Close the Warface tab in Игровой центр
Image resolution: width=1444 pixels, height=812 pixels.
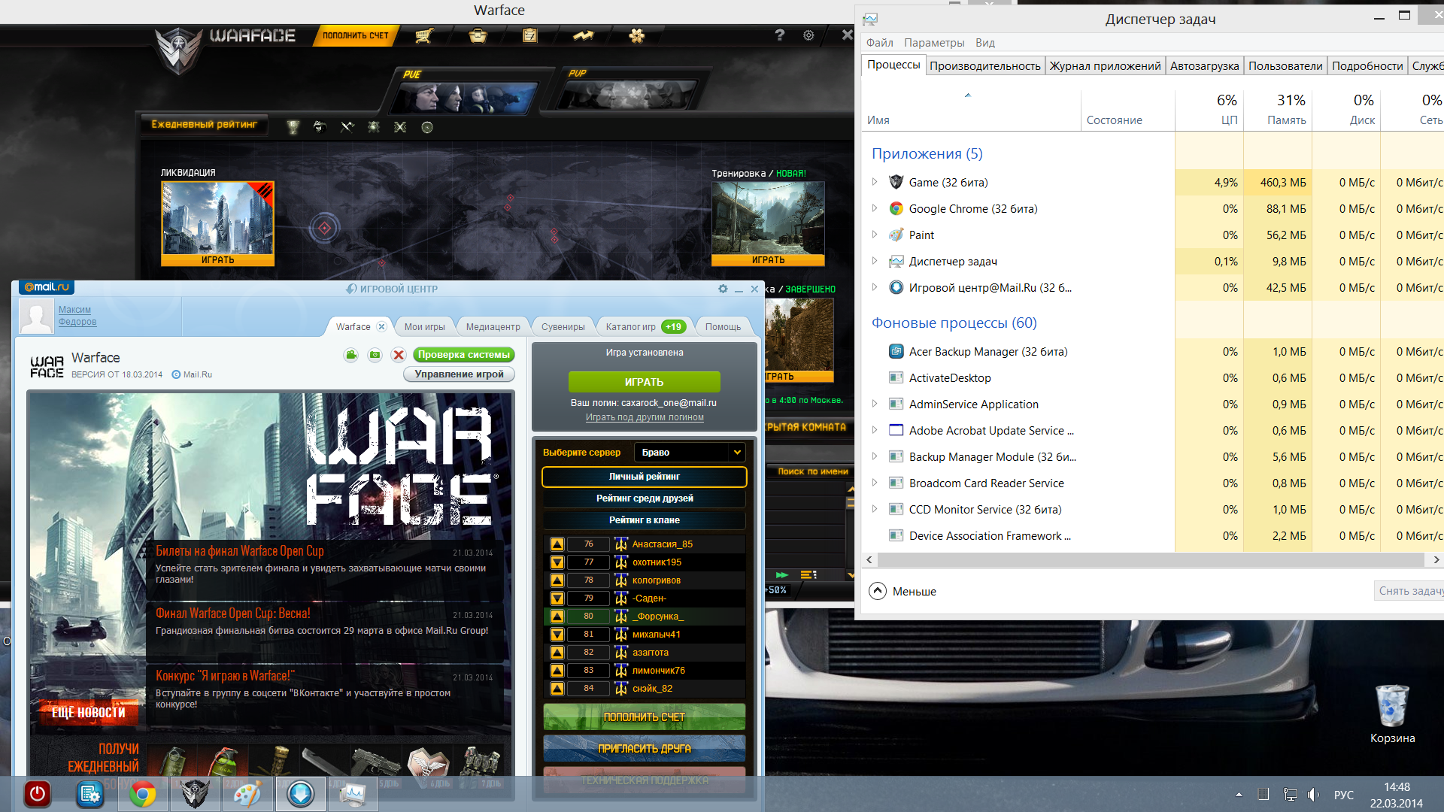[381, 326]
